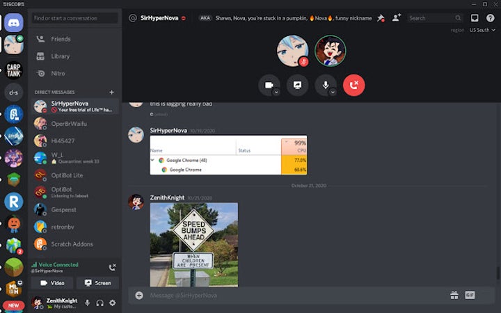Open Discord Home from the server bar
The height and width of the screenshot is (313, 501).
[x=13, y=22]
